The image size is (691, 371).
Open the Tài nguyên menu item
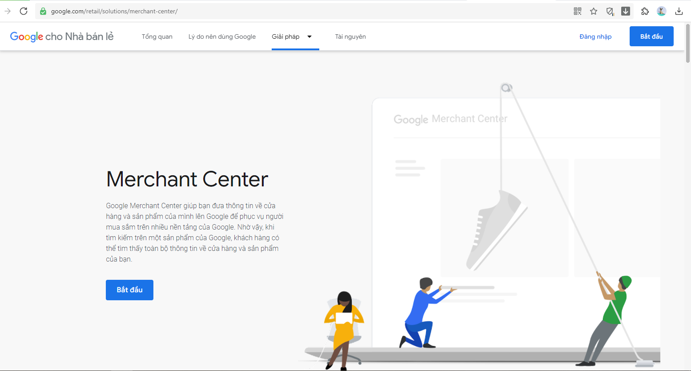(350, 37)
